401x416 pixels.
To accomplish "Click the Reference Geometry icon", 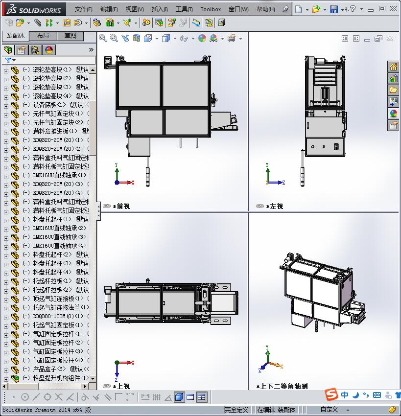I will click(x=127, y=23).
